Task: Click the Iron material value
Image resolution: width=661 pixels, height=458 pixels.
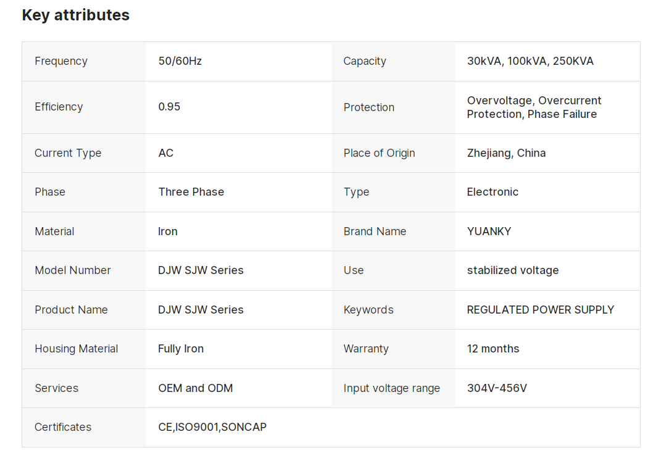Action: [168, 231]
